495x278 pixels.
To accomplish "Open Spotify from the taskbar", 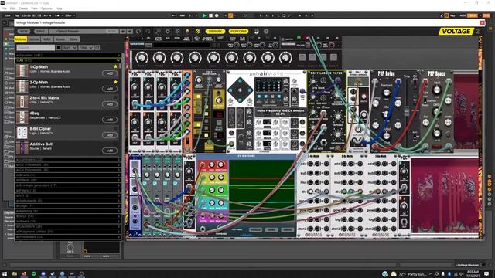I will tap(33, 274).
